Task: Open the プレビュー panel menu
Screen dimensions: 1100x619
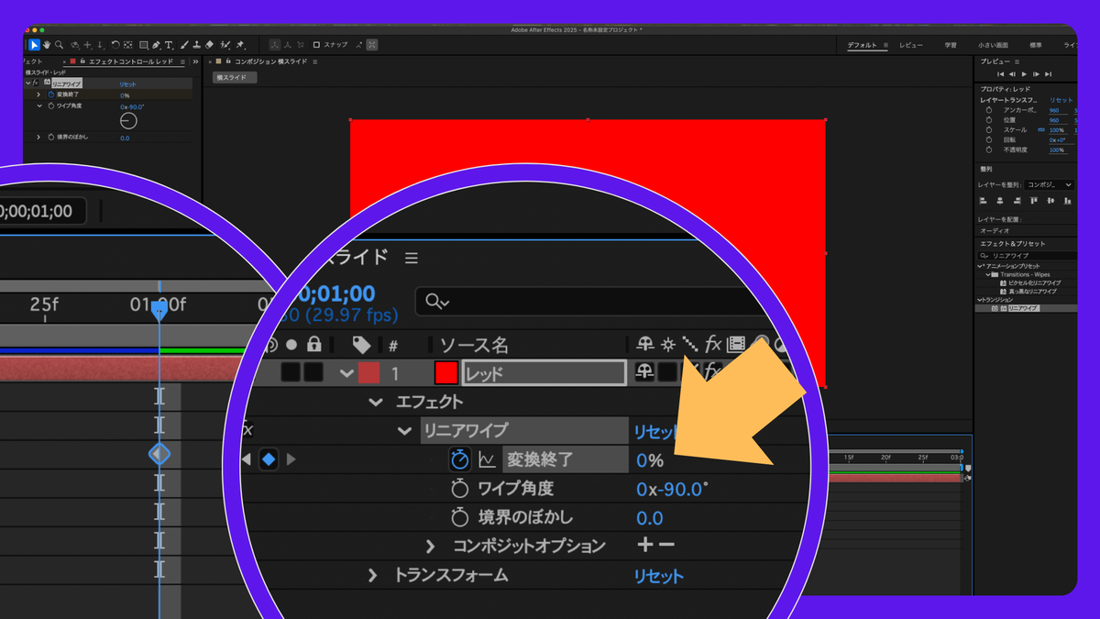Action: 1017,61
